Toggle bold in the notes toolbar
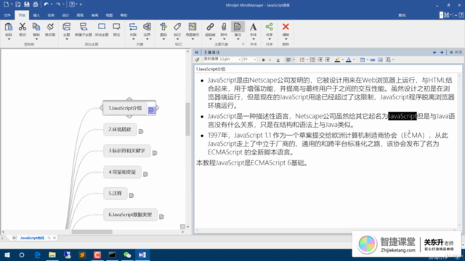 pyautogui.click(x=263, y=59)
